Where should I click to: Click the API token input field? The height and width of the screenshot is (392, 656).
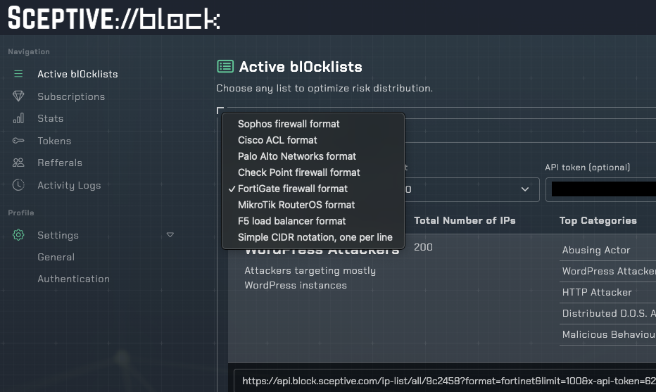603,189
